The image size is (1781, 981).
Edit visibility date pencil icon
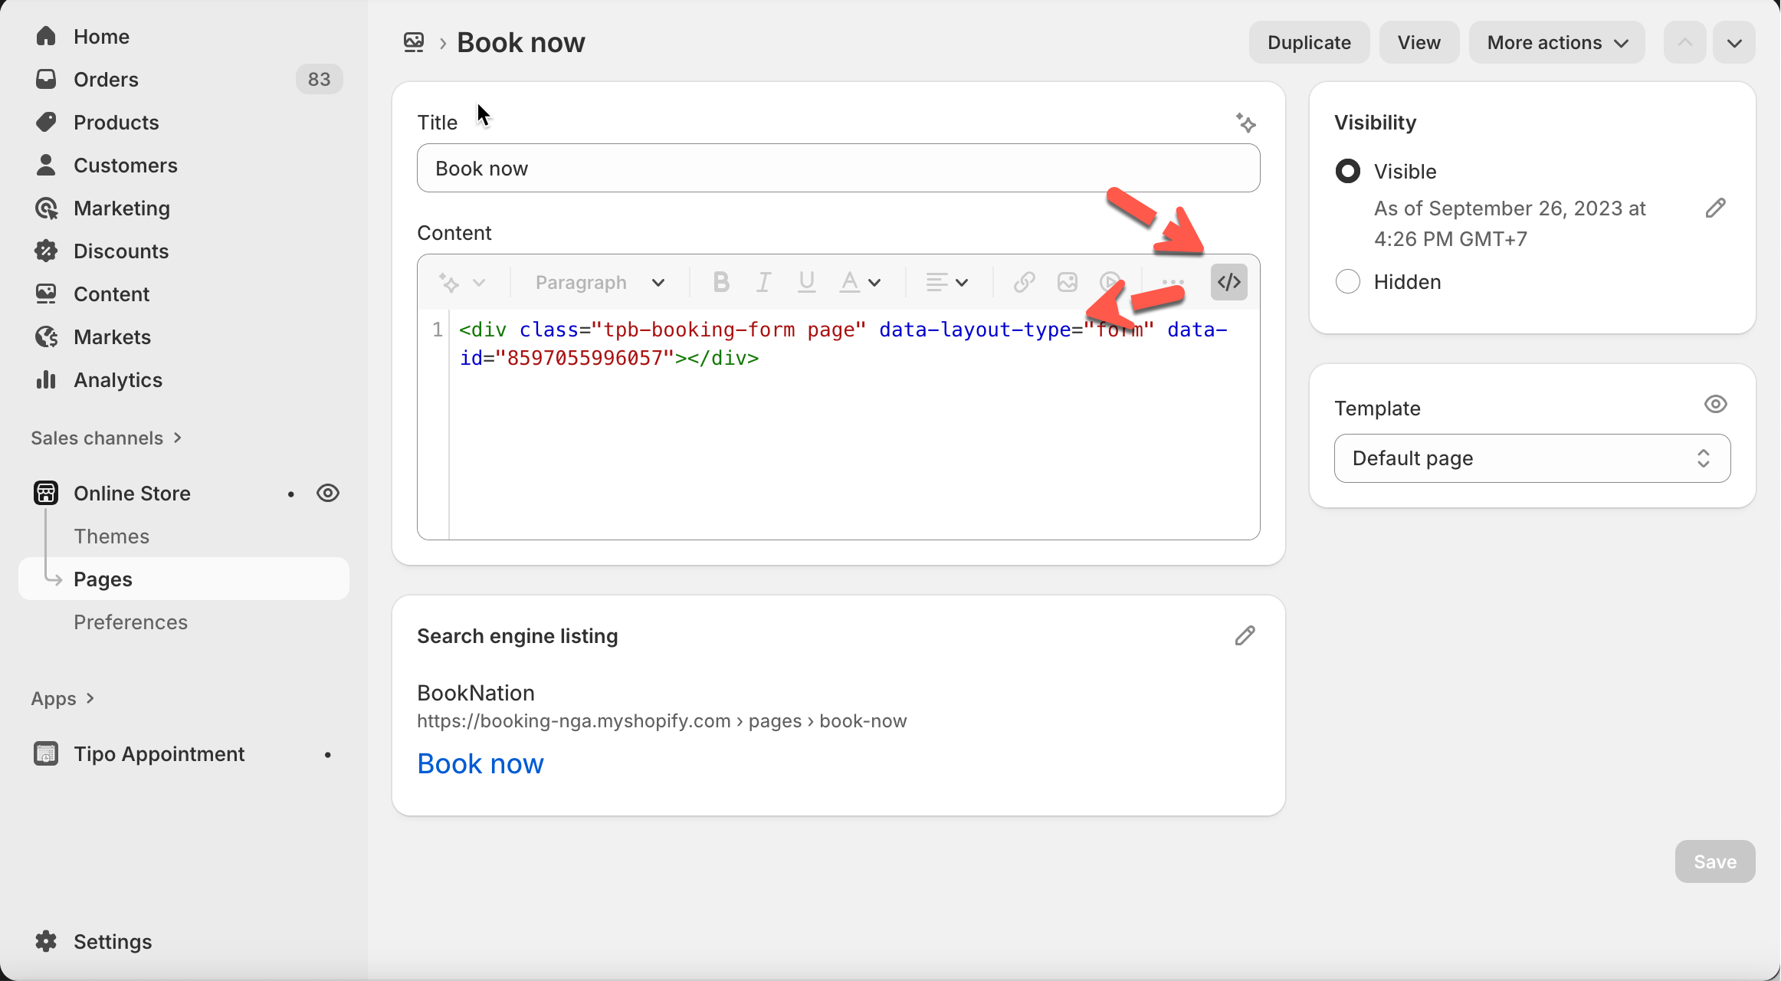coord(1715,208)
